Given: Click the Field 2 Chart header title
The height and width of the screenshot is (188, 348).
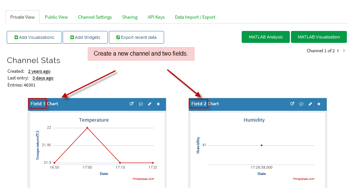Looking at the screenshot, I should click(x=205, y=104).
